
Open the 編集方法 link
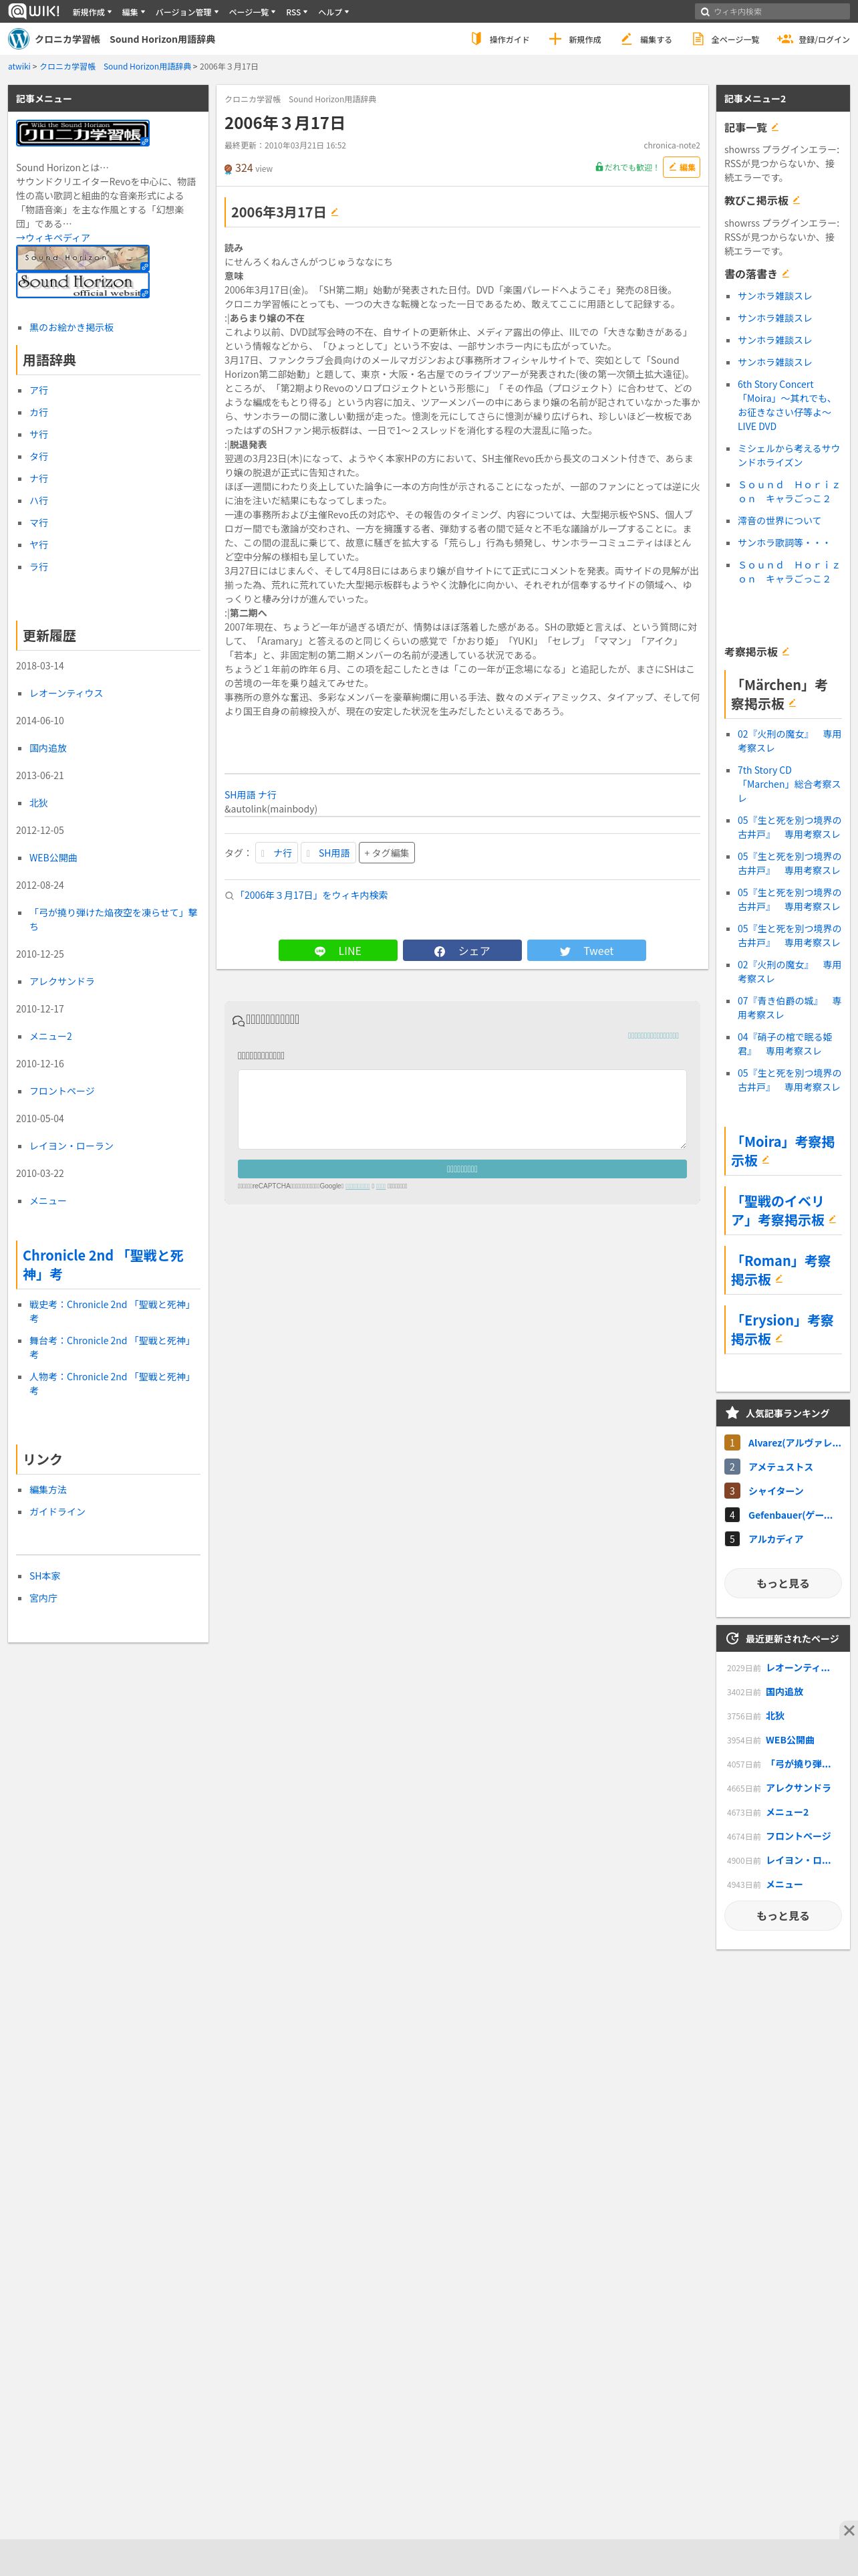coord(48,1489)
